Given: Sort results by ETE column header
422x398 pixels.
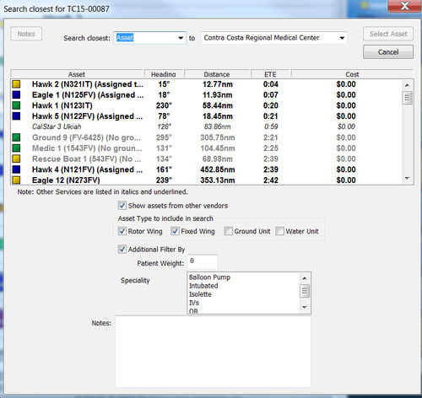Looking at the screenshot, I should click(x=270, y=74).
